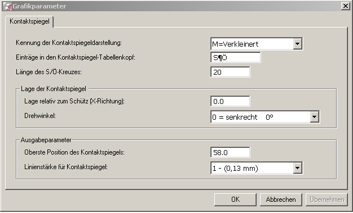The height and width of the screenshot is (213, 353).
Task: Select the Kontaktspiegel tab
Action: tap(29, 21)
